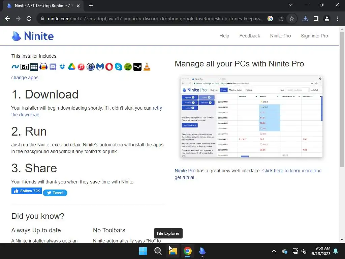Click the change apps link

point(25,78)
